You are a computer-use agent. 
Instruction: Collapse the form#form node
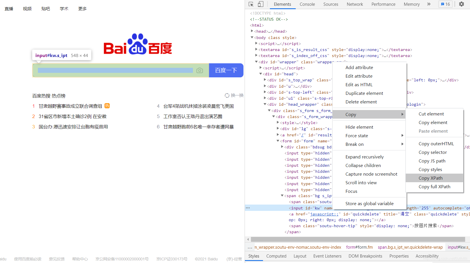(x=278, y=141)
